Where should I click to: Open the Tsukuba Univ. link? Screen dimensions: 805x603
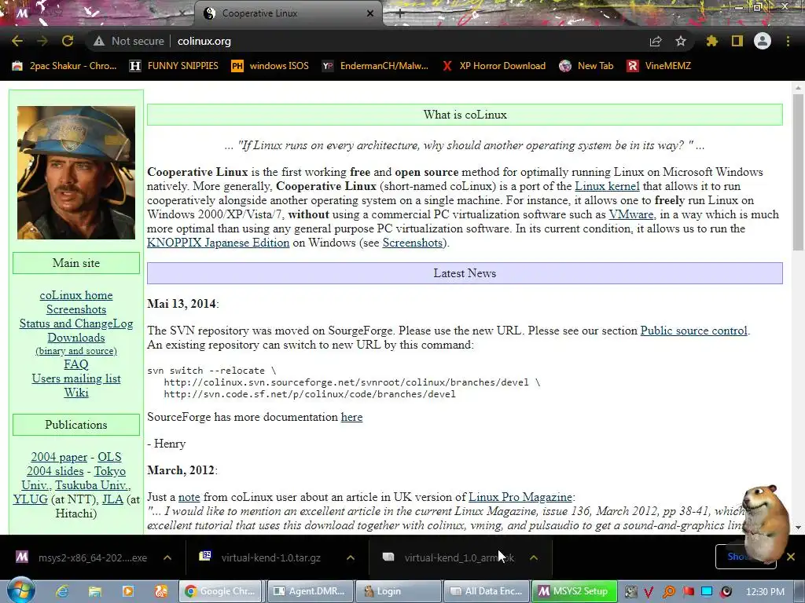click(x=93, y=485)
